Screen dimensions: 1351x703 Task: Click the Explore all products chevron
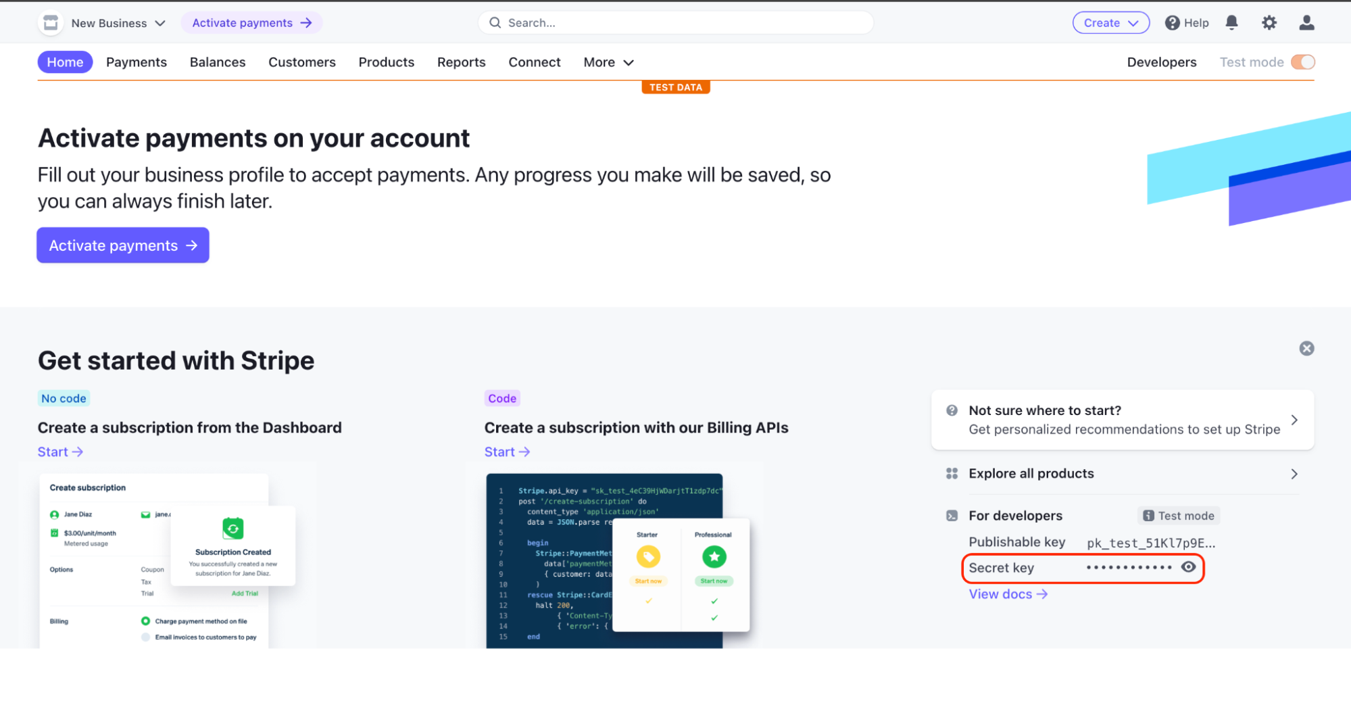point(1294,474)
